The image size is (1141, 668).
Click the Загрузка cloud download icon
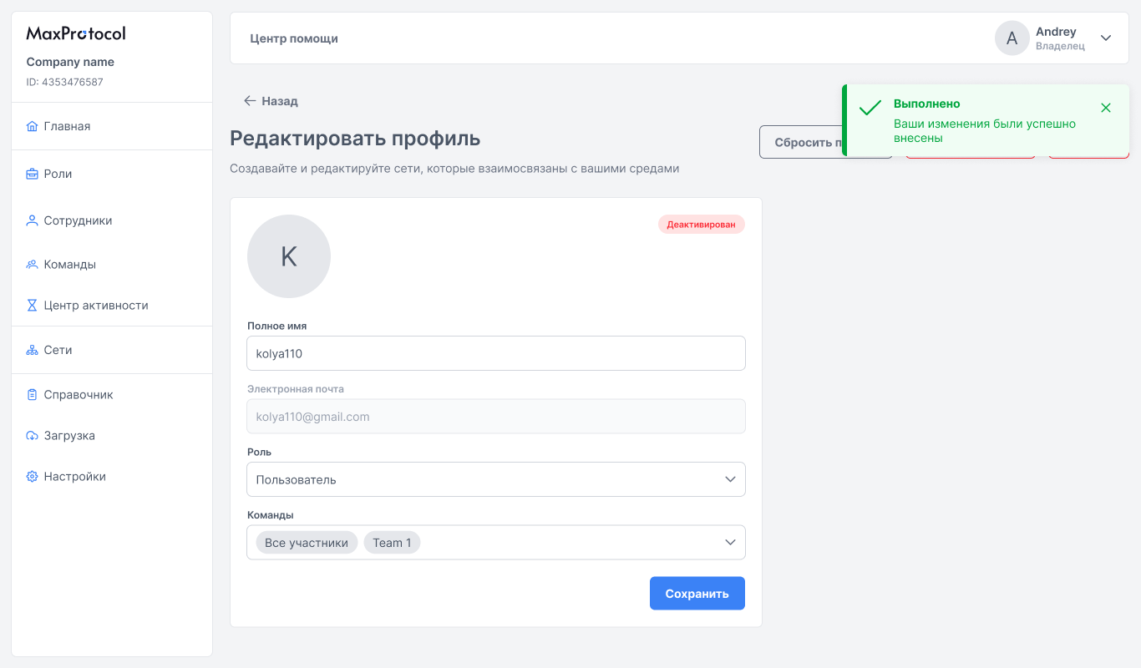[32, 436]
